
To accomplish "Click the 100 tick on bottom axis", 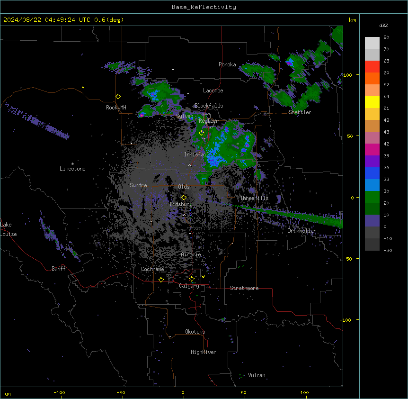I will 304,392.
